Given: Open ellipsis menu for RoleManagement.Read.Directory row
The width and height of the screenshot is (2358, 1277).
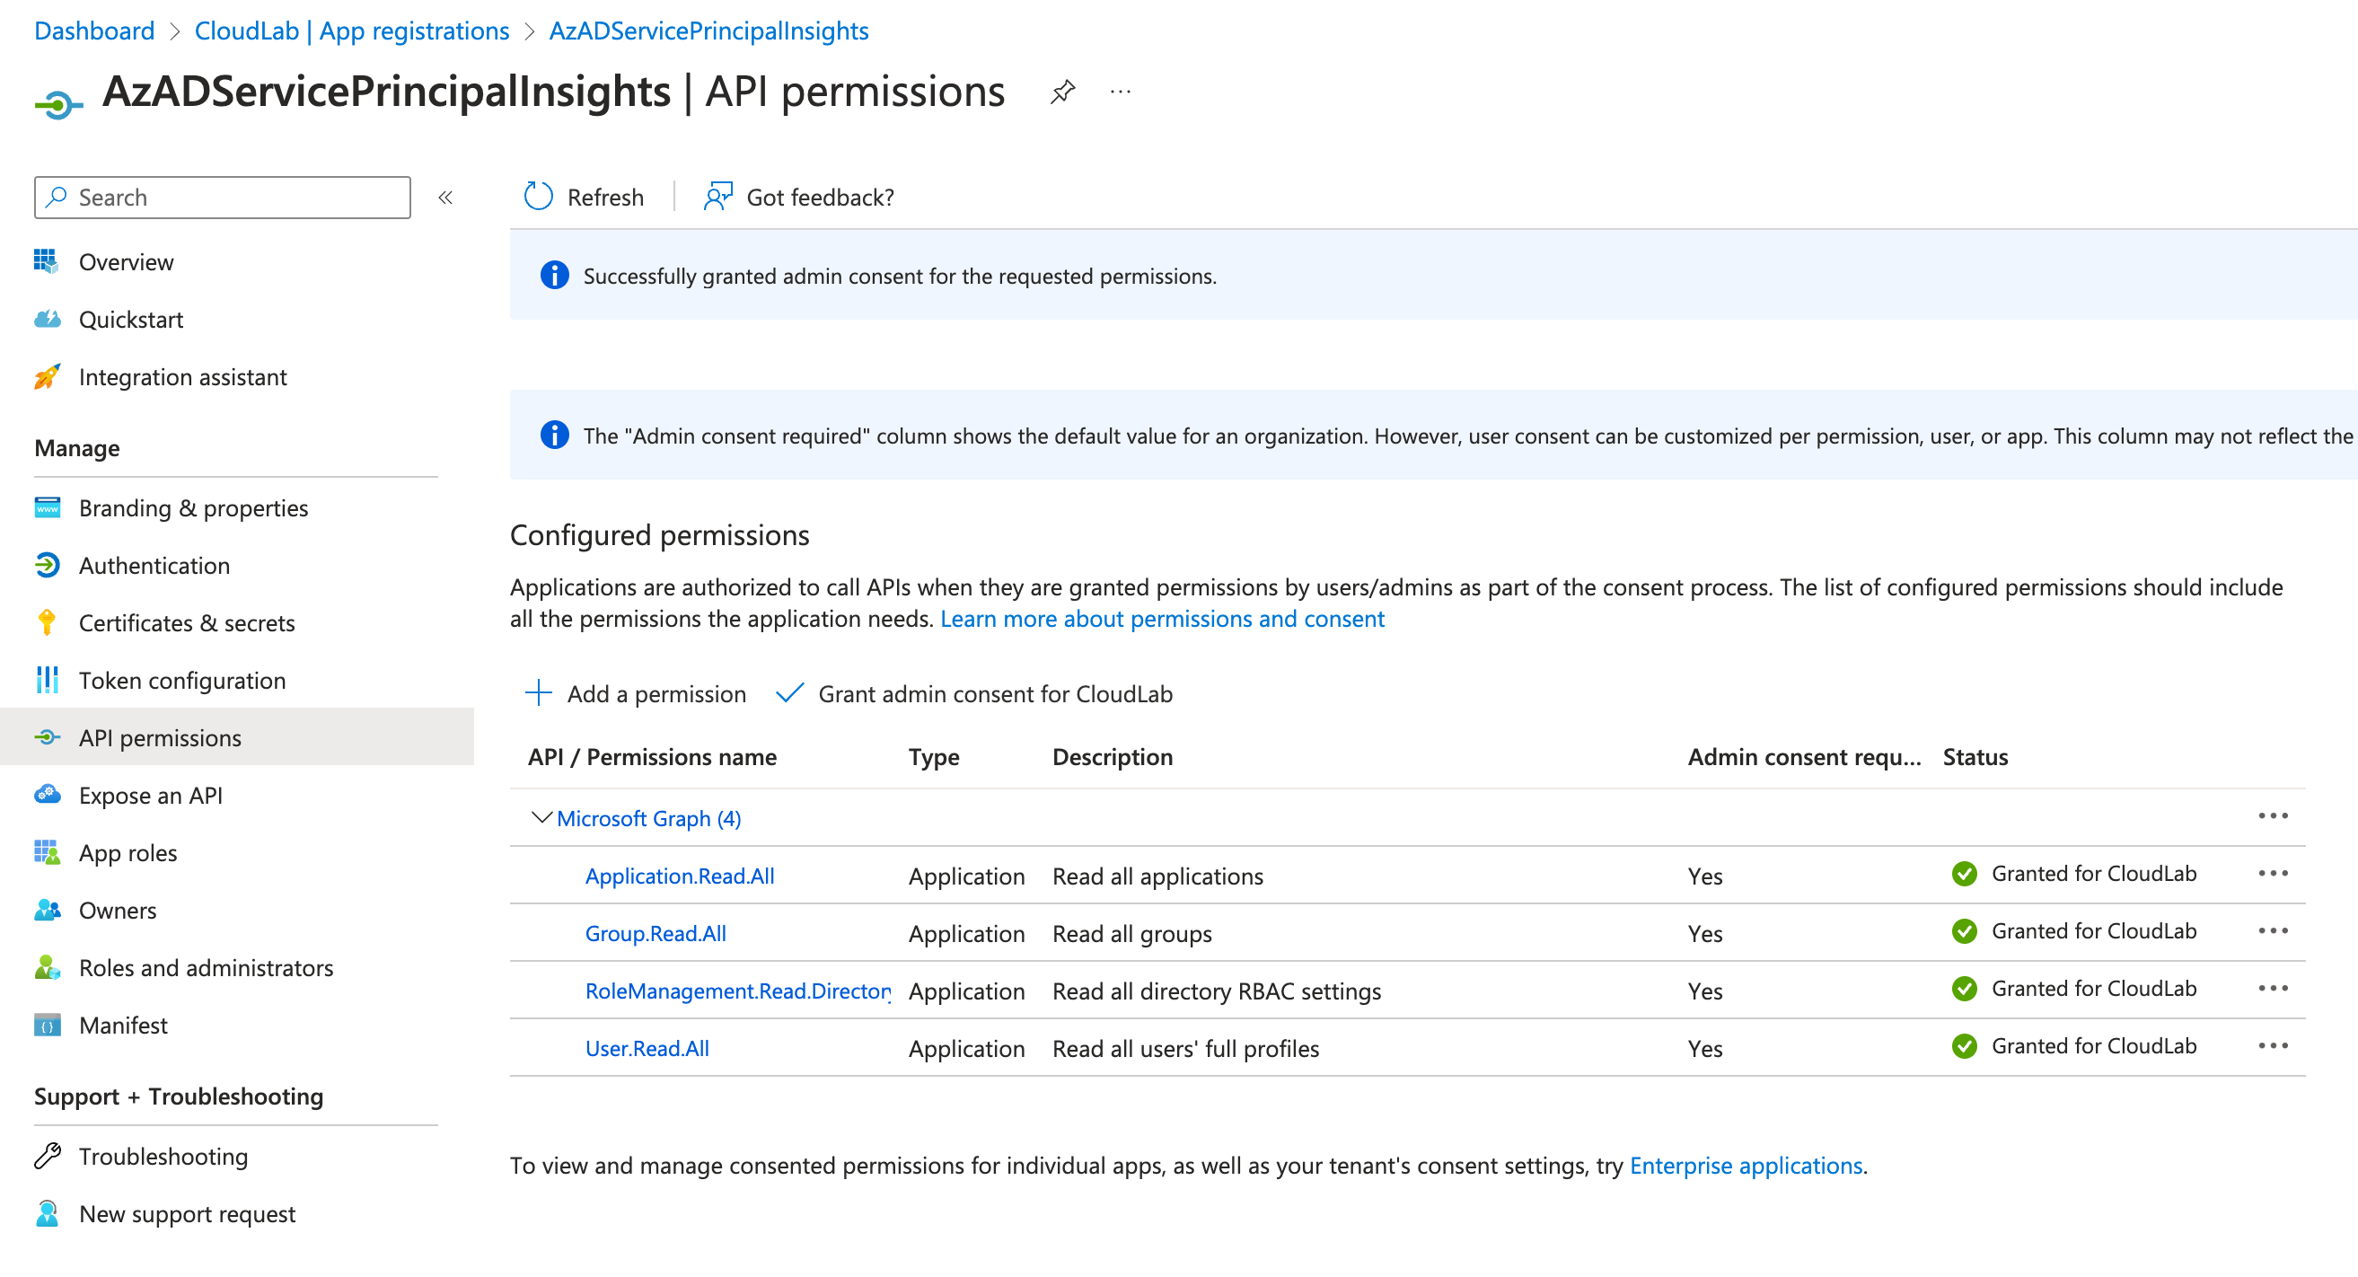Looking at the screenshot, I should 2272,989.
